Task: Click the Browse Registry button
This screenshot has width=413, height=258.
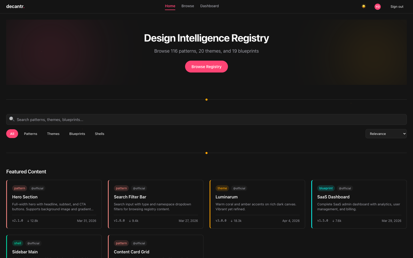Action: [206, 67]
